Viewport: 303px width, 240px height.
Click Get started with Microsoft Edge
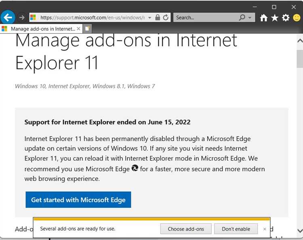pyautogui.click(x=78, y=200)
